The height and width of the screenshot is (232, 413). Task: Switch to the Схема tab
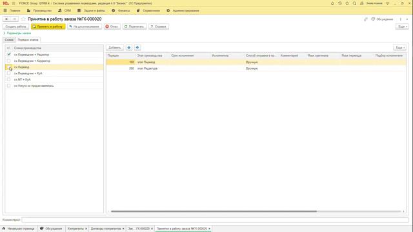point(9,40)
